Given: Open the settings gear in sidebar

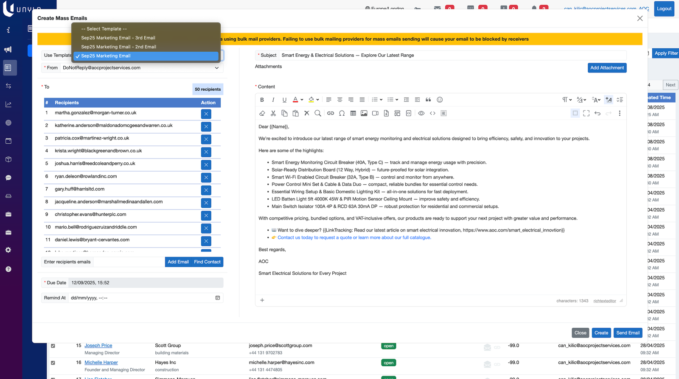Looking at the screenshot, I should (x=8, y=250).
